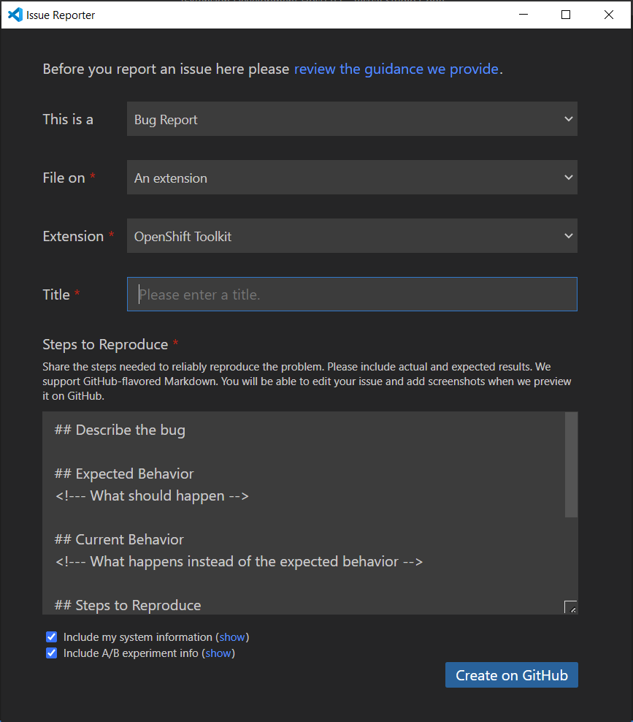
Task: Click the '## Expected Behavior' heading line
Action: click(x=123, y=474)
